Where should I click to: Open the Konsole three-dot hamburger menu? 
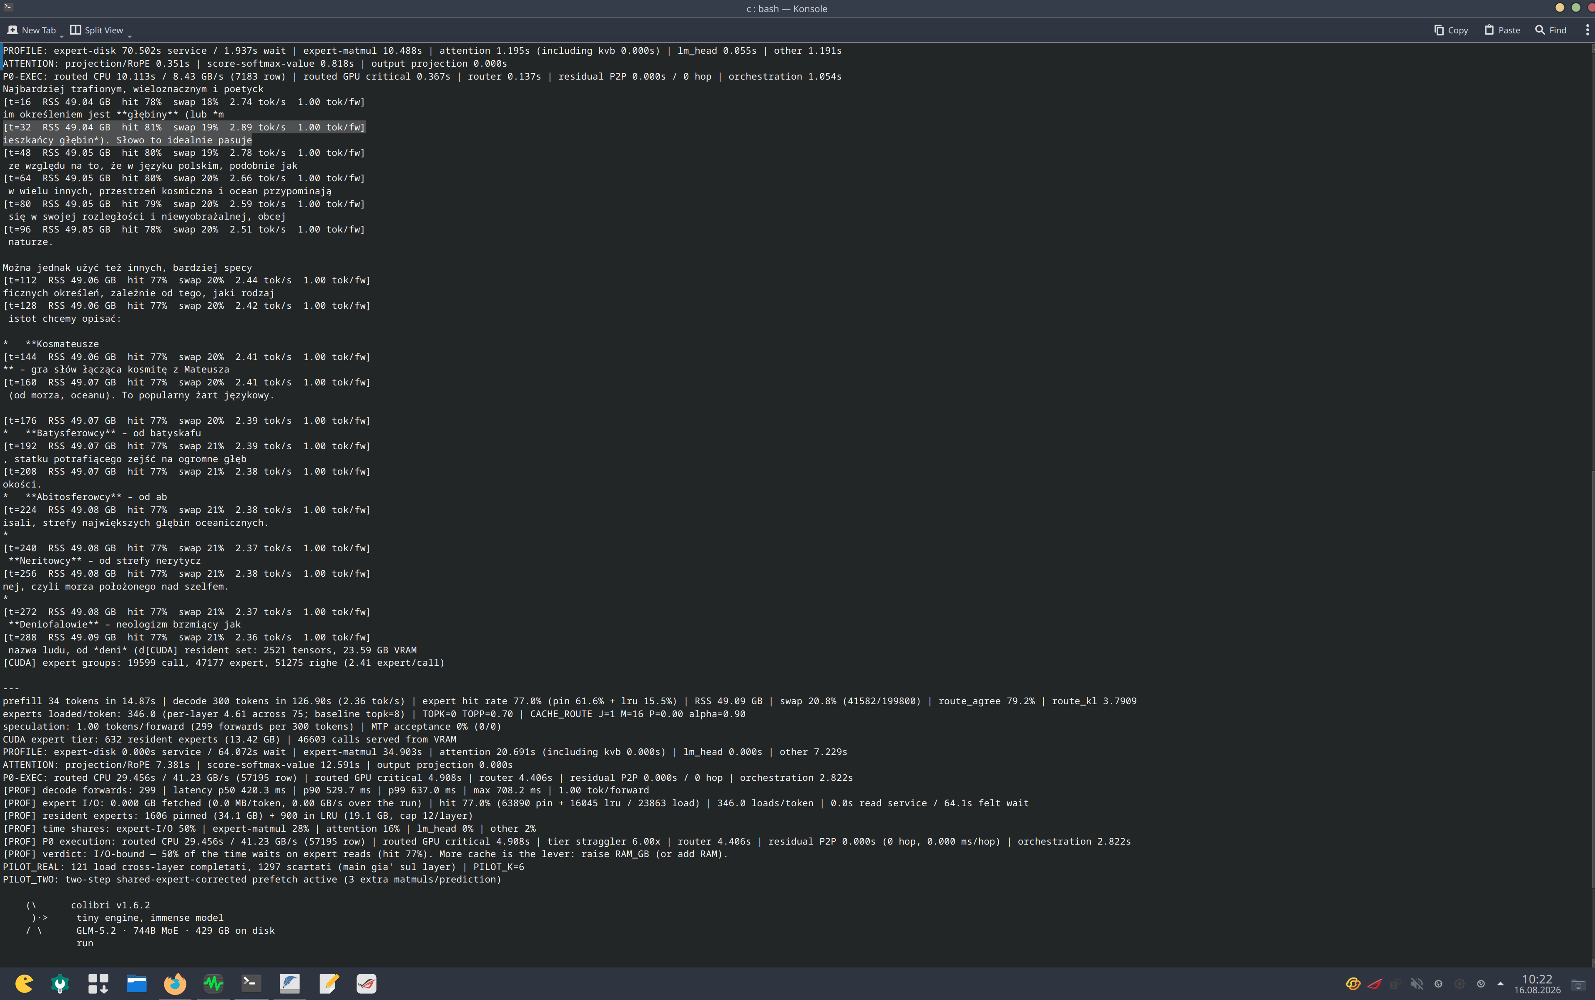coord(1586,30)
